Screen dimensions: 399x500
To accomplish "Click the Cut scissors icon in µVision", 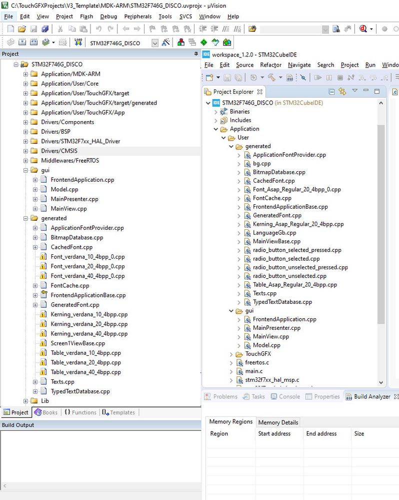I will (x=60, y=29).
